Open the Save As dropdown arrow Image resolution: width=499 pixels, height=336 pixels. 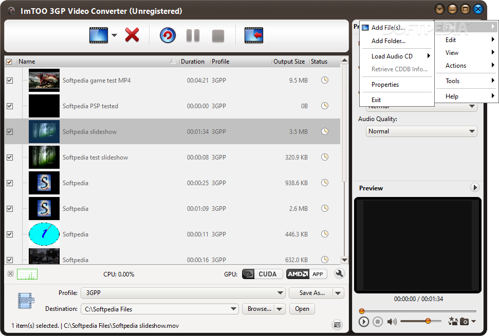(338, 293)
